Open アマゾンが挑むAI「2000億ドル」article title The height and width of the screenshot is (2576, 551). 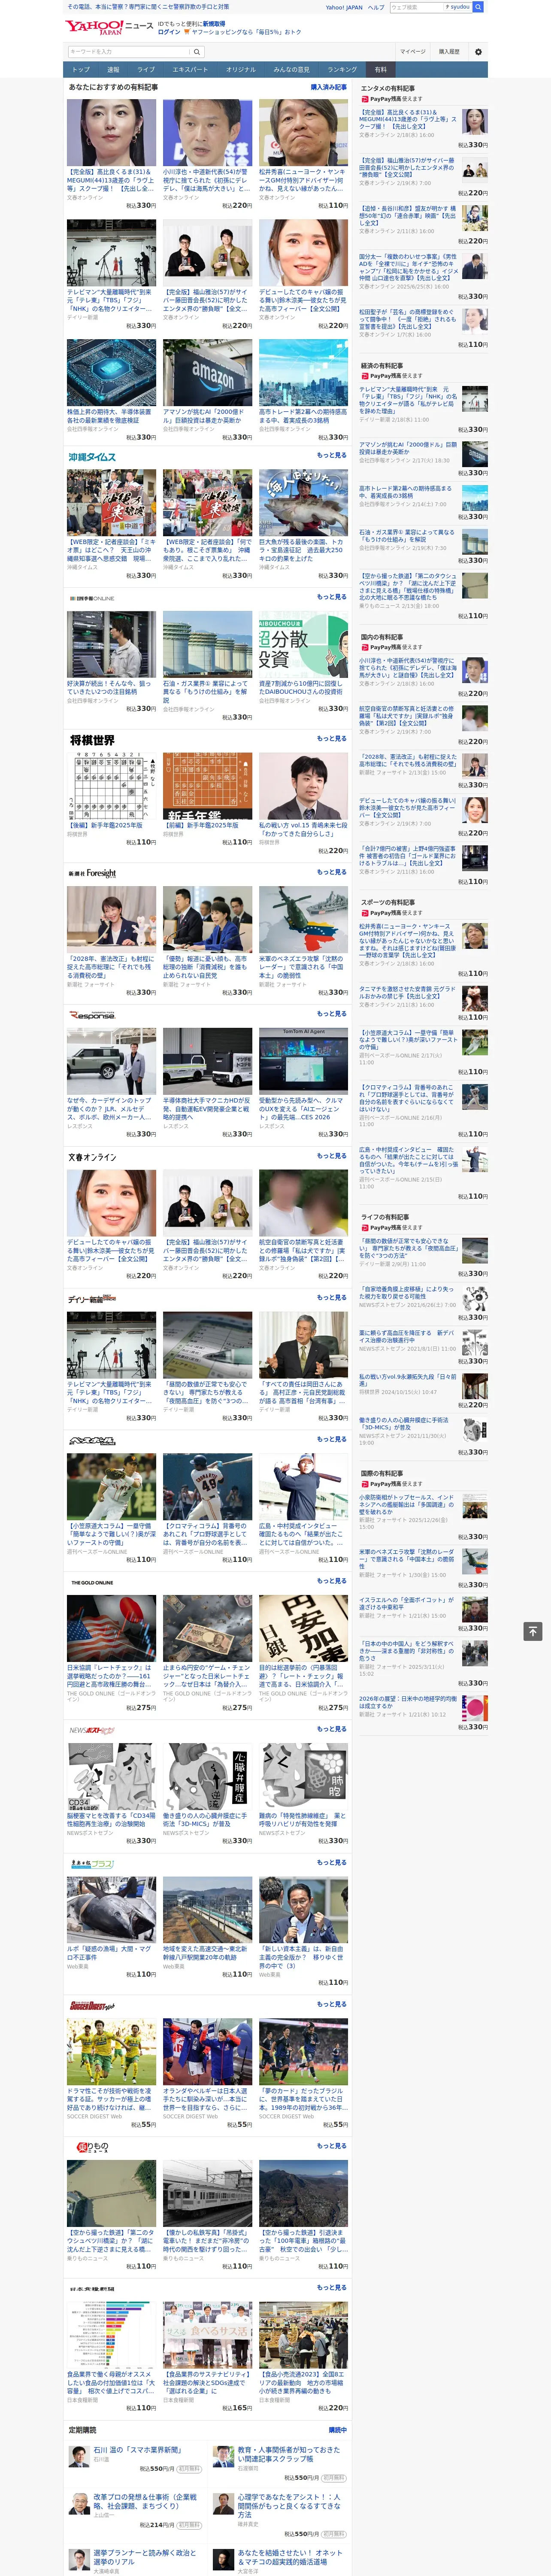[408, 448]
